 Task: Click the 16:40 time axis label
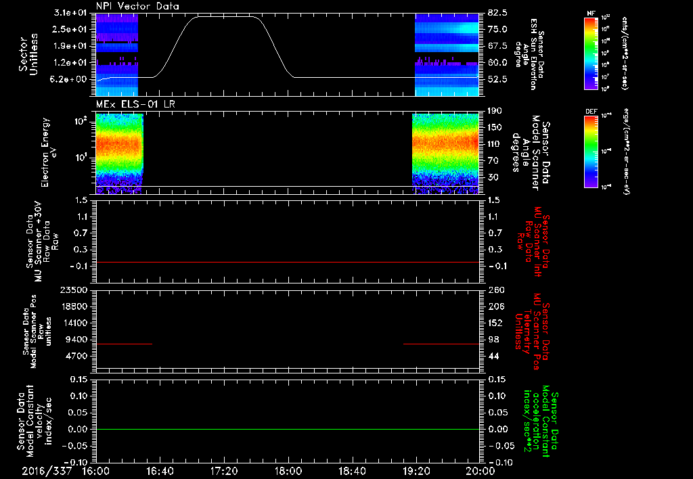tap(160, 471)
